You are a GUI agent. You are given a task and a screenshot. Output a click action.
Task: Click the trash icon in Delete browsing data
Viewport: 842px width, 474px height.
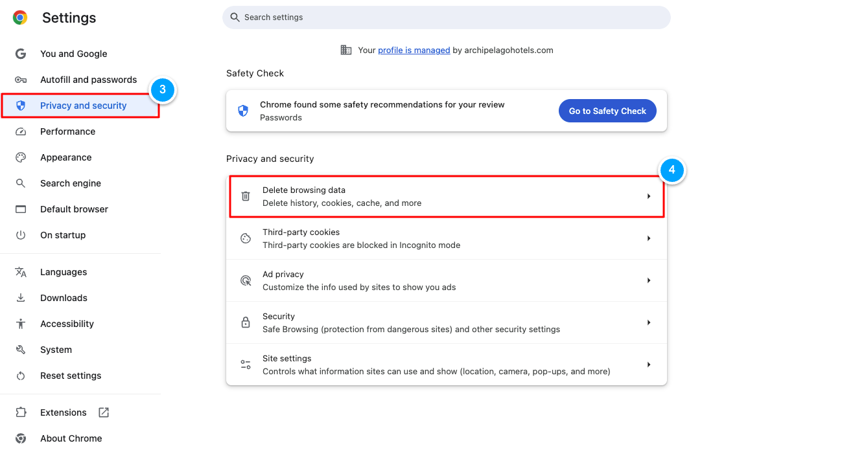[246, 196]
